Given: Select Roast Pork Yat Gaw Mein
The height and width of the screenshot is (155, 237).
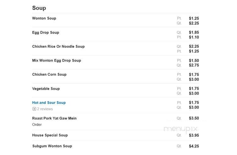Looking at the screenshot, I should pos(54,118).
